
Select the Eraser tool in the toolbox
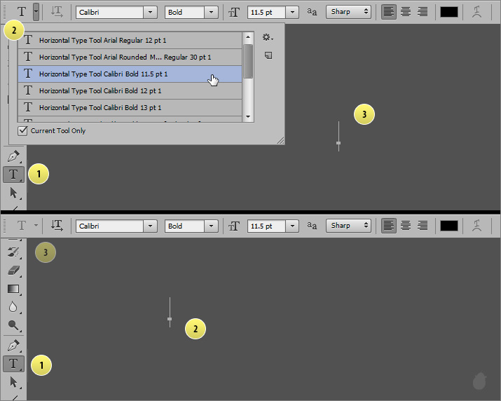13,270
